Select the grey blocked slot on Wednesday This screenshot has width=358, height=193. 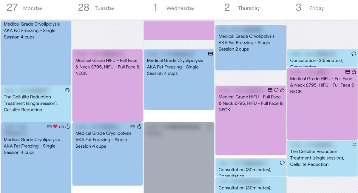pos(179,158)
